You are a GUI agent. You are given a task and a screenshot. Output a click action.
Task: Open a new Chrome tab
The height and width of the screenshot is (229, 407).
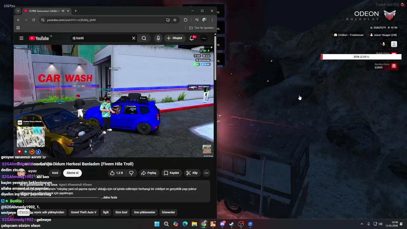tap(75, 11)
